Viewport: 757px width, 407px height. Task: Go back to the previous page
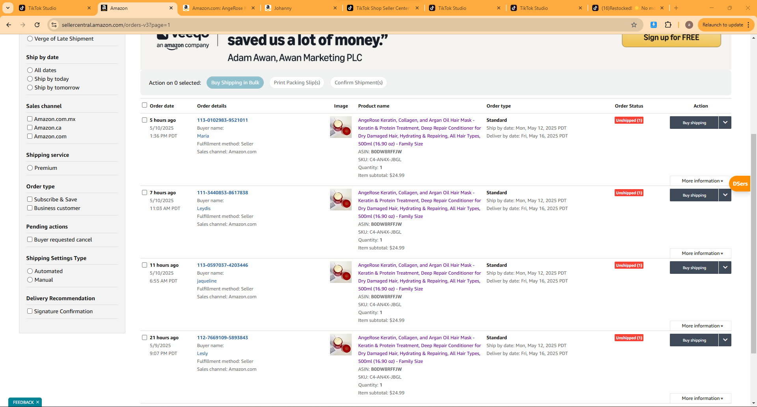pyautogui.click(x=9, y=25)
